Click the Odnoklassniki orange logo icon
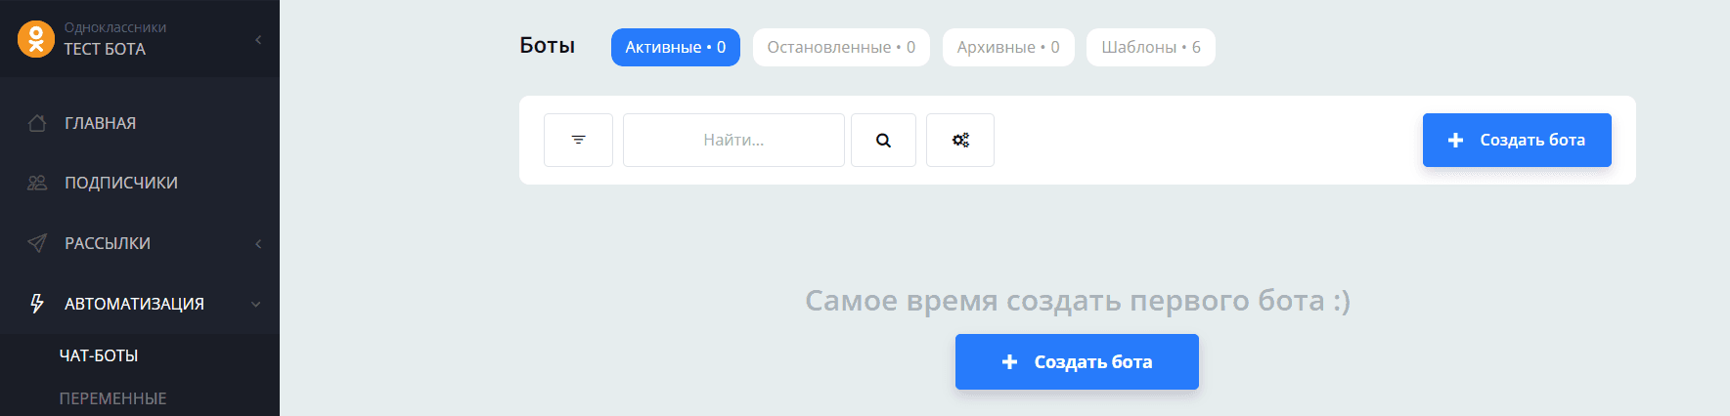1730x416 pixels. [36, 39]
